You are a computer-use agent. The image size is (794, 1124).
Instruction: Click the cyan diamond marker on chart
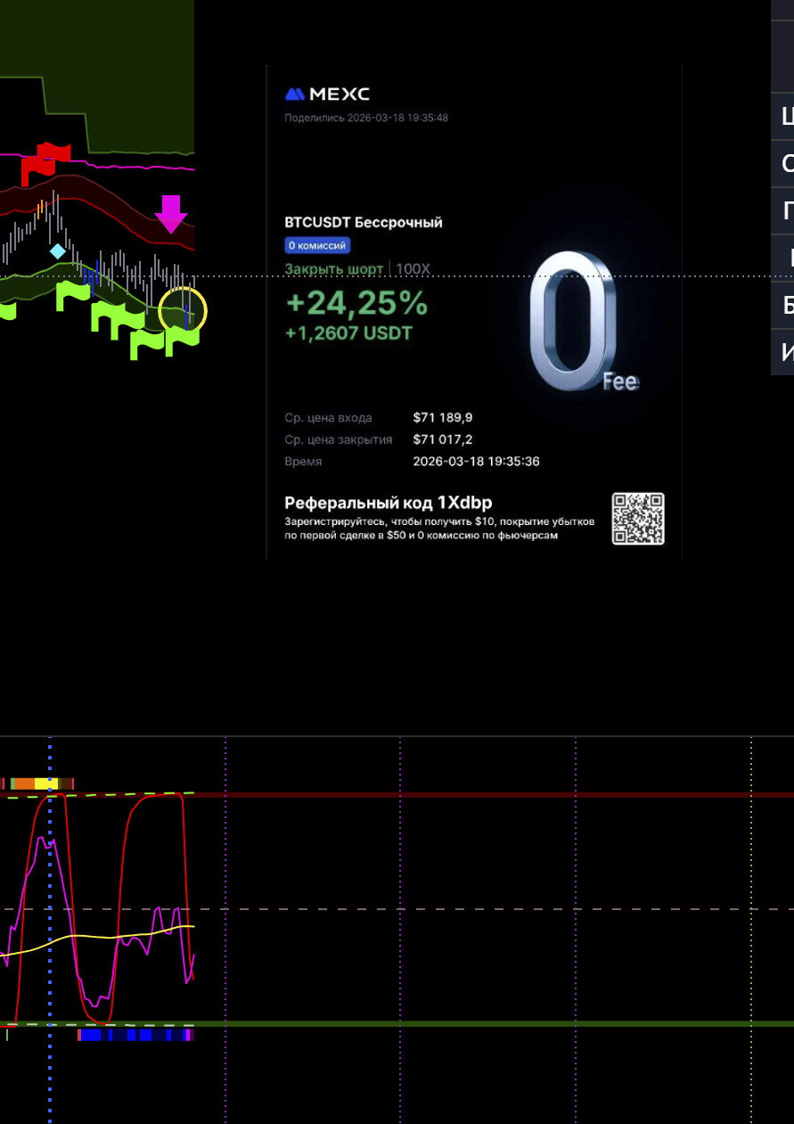tap(58, 250)
